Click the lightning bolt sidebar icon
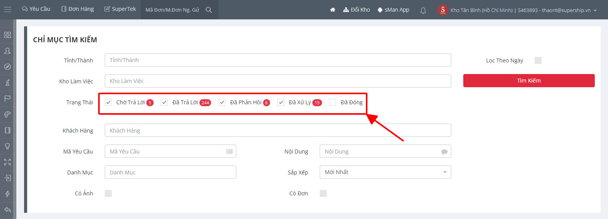Screen dimensions: 608x219 (x=7, y=194)
